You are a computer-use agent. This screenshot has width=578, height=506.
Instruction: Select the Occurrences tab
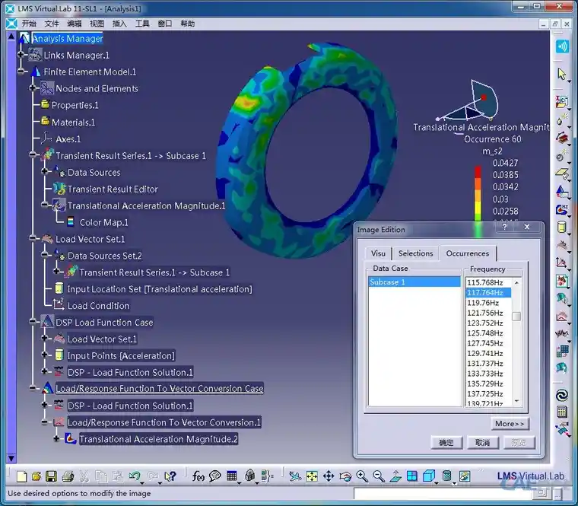[468, 253]
